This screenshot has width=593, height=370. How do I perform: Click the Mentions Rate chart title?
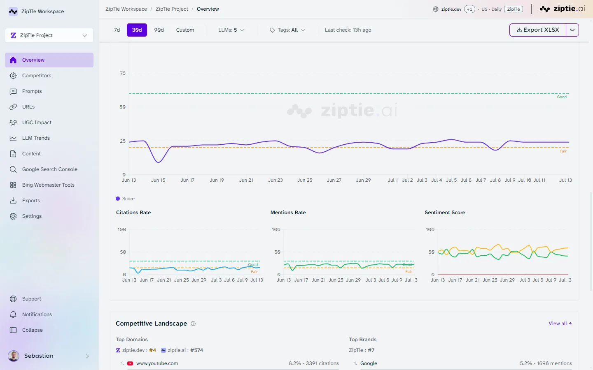(288, 213)
